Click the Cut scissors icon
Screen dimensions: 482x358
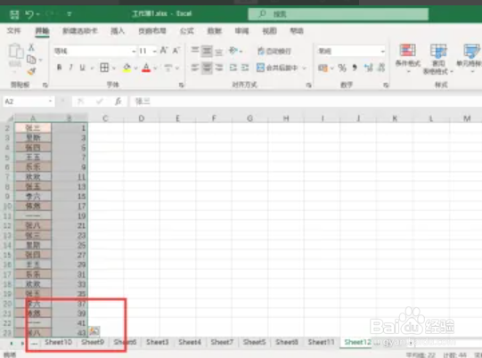(x=31, y=47)
